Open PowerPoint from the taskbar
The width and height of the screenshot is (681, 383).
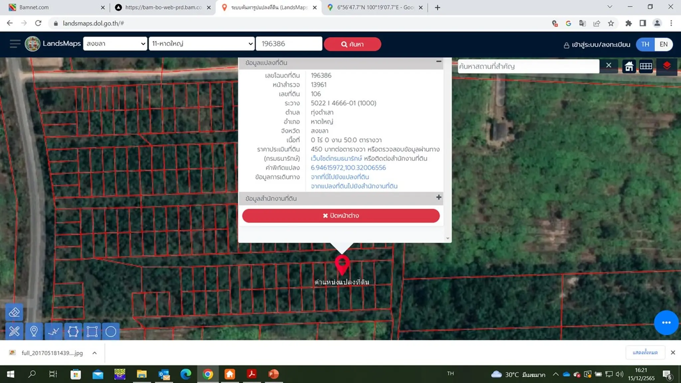coord(273,374)
